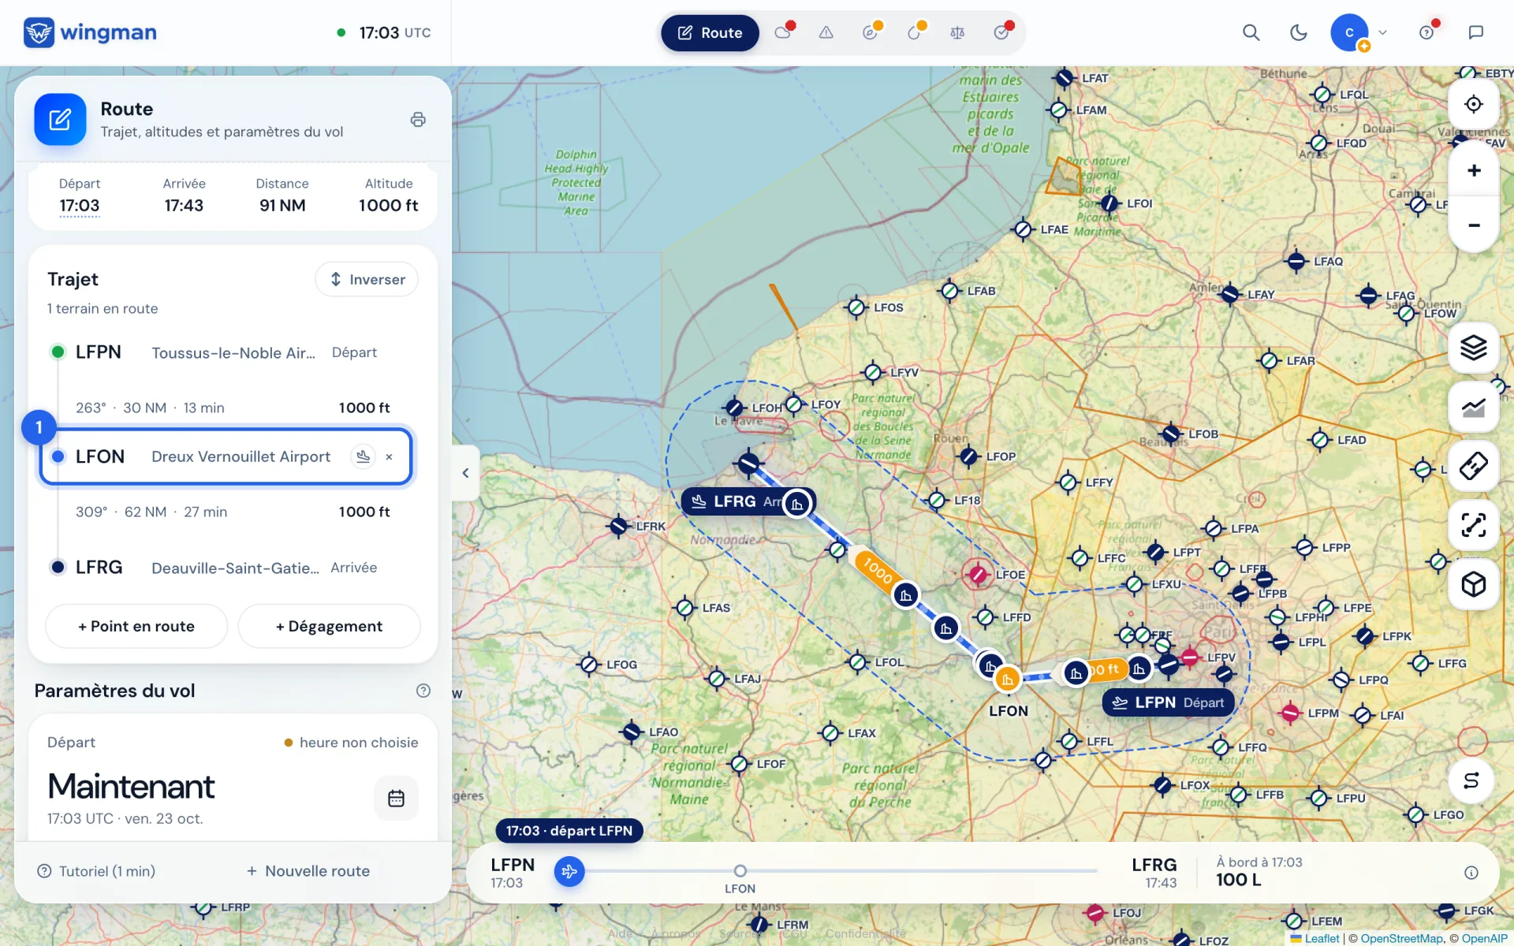Open the Tutoriel (1 min) link
The image size is (1514, 946).
click(96, 871)
